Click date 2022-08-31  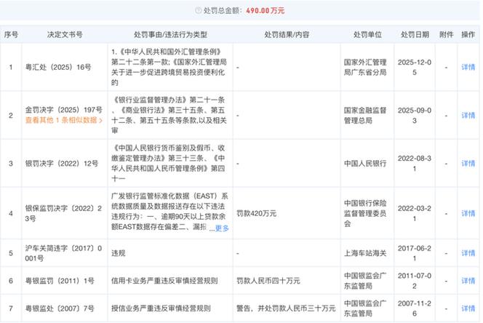[x=415, y=164]
